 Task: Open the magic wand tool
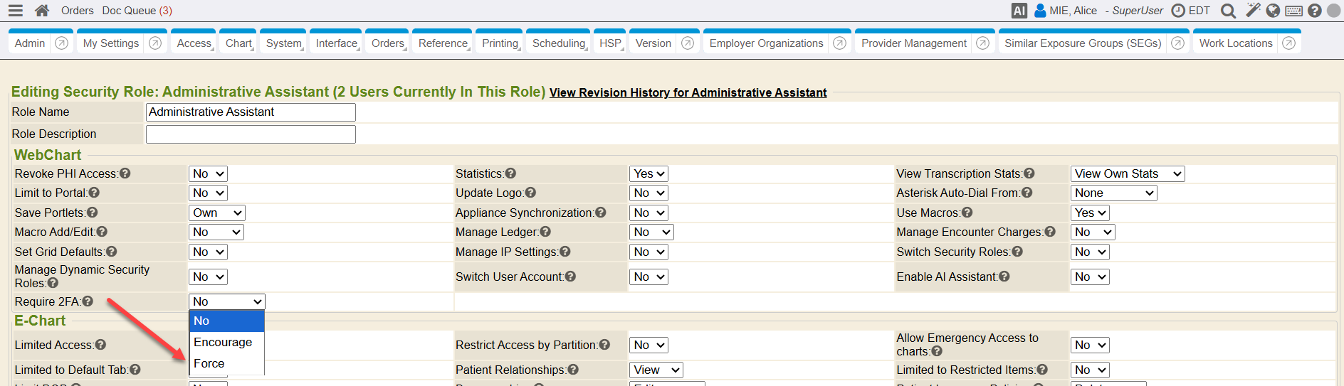tap(1253, 10)
